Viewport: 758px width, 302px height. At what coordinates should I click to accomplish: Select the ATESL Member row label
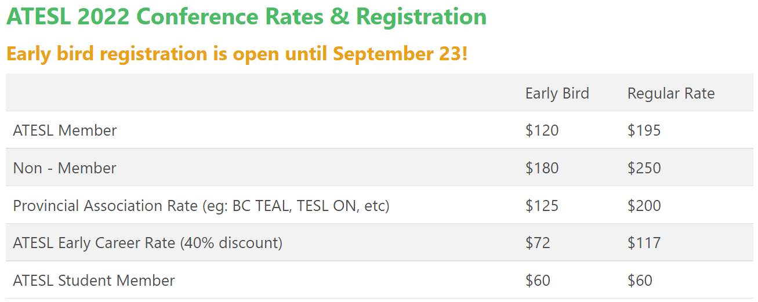65,130
